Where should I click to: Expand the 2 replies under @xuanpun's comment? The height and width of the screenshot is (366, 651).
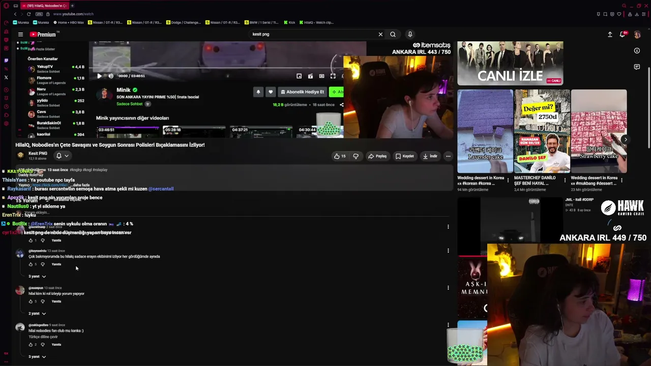point(37,313)
